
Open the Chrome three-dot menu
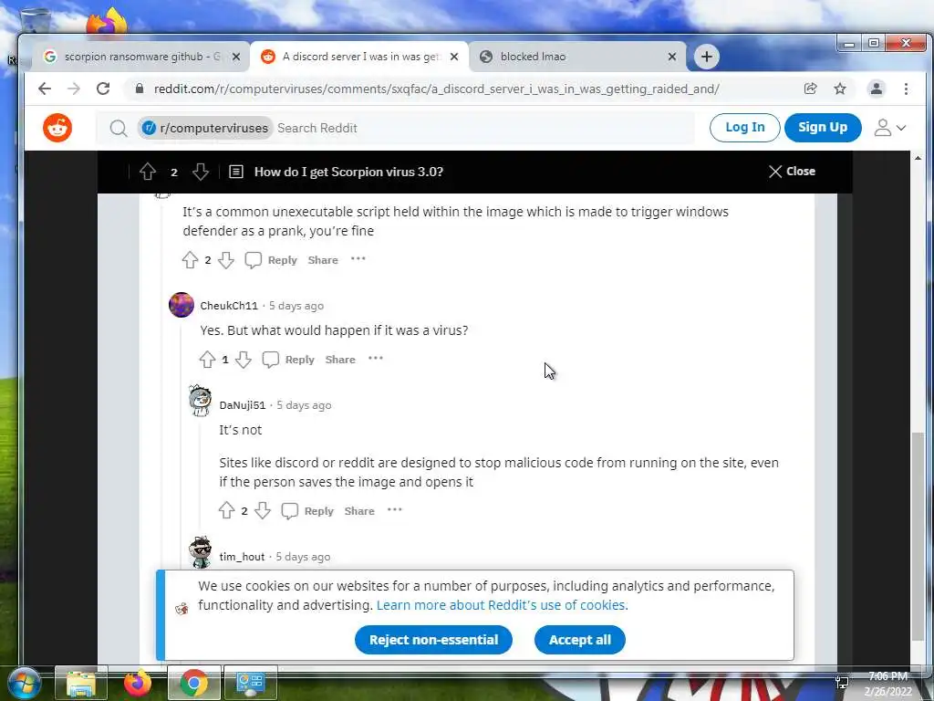pyautogui.click(x=906, y=89)
